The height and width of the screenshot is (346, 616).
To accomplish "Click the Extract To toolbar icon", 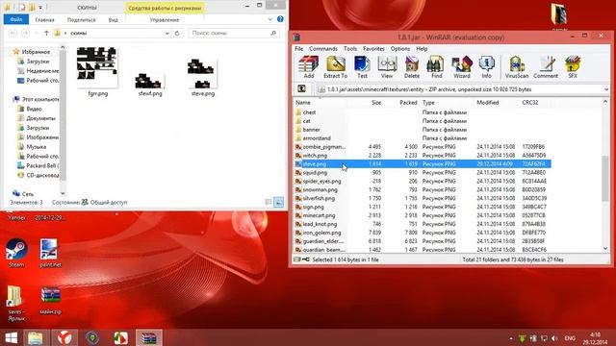I will pyautogui.click(x=335, y=67).
